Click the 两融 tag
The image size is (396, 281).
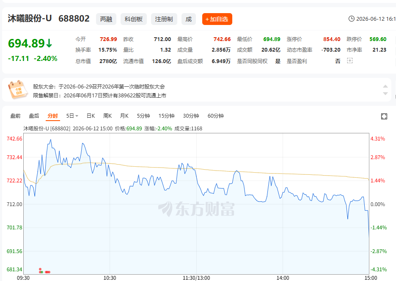(106, 19)
